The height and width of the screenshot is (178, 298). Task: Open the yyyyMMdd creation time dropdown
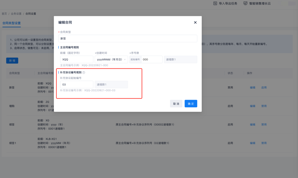[x=111, y=59]
